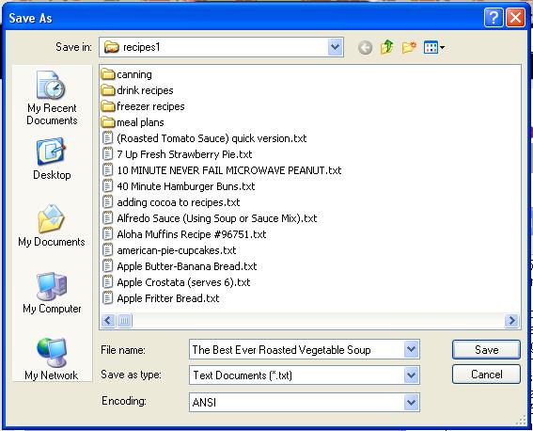This screenshot has height=431, width=533.
Task: Select Apple Crostata (serves 6).txt
Action: 176,282
